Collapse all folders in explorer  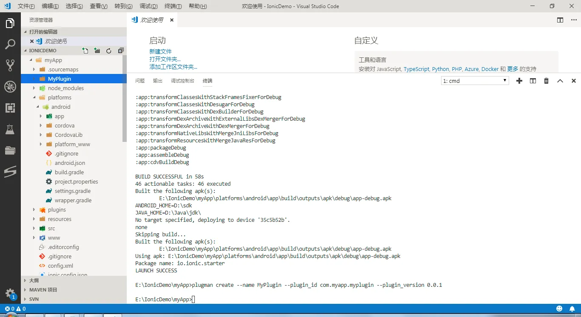pos(121,51)
